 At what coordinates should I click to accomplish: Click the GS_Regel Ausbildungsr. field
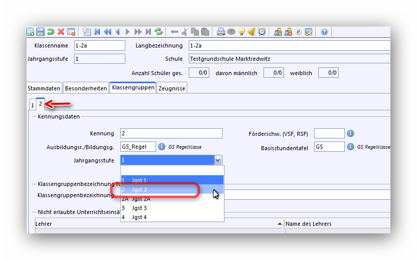[138, 147]
